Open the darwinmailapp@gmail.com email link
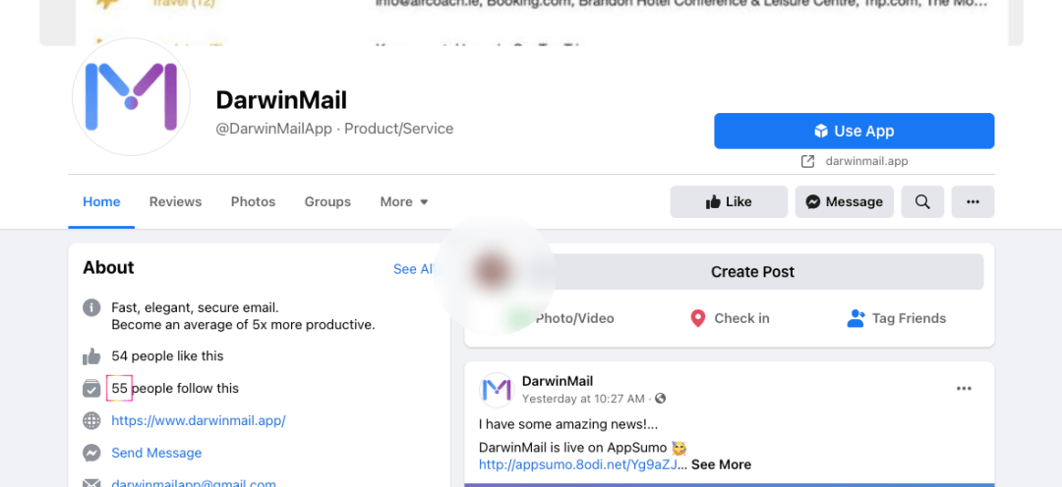Image resolution: width=1062 pixels, height=487 pixels. [194, 483]
